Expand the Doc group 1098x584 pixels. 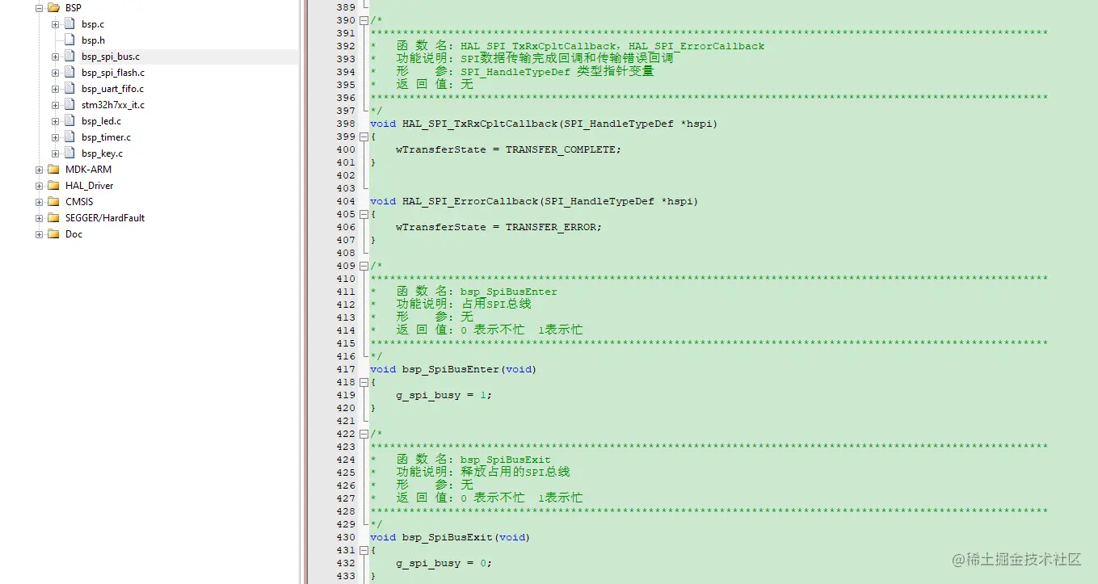[40, 234]
